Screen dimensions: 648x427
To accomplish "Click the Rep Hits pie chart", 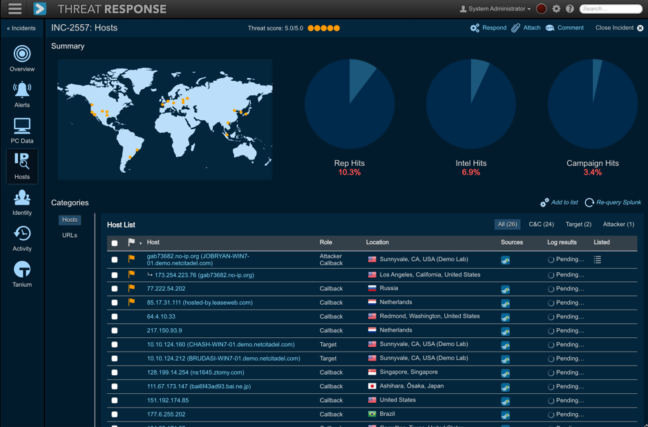I will [x=350, y=104].
